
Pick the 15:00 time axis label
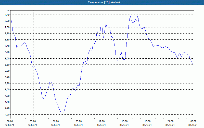click(125, 121)
